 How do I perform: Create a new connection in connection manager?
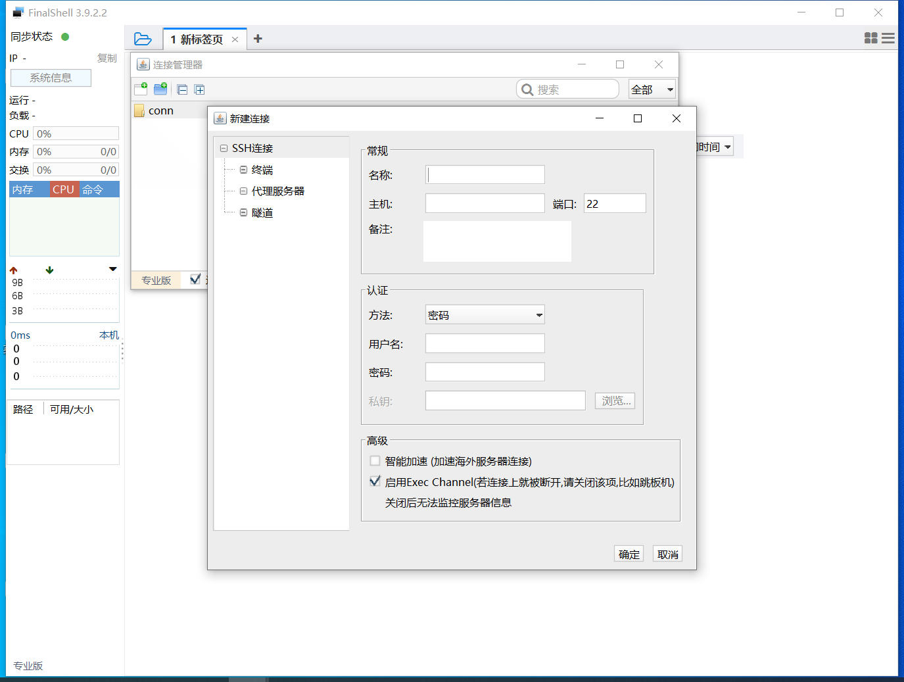click(x=140, y=89)
